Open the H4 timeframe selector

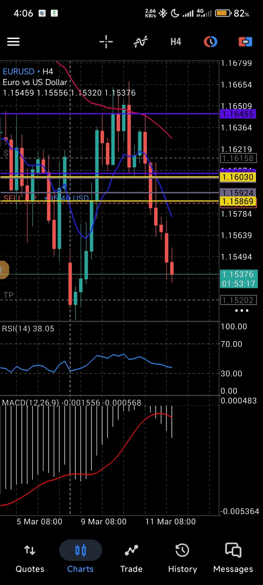coord(176,42)
